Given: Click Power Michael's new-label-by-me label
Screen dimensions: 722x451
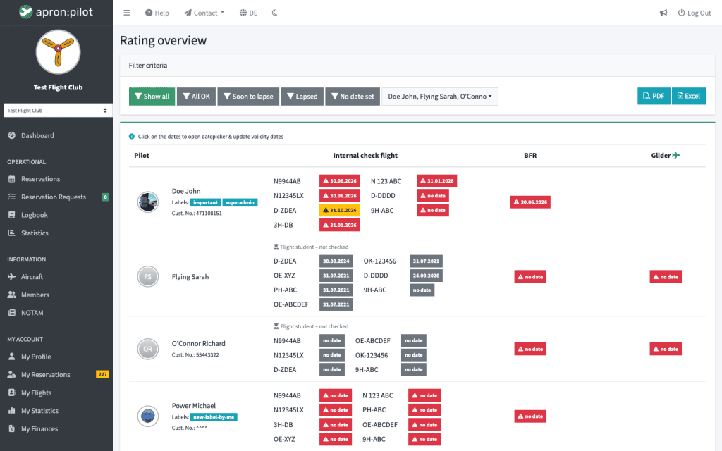Looking at the screenshot, I should point(214,417).
